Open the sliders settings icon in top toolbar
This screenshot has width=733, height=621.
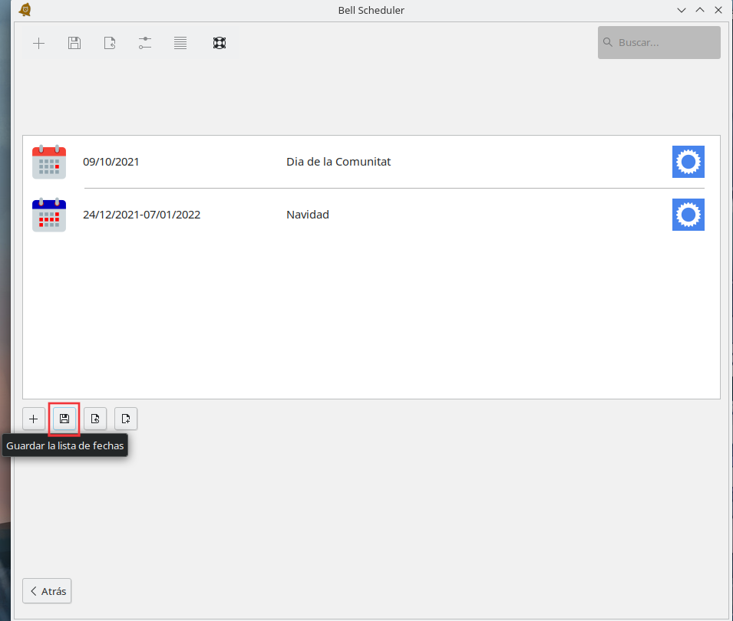click(x=145, y=43)
